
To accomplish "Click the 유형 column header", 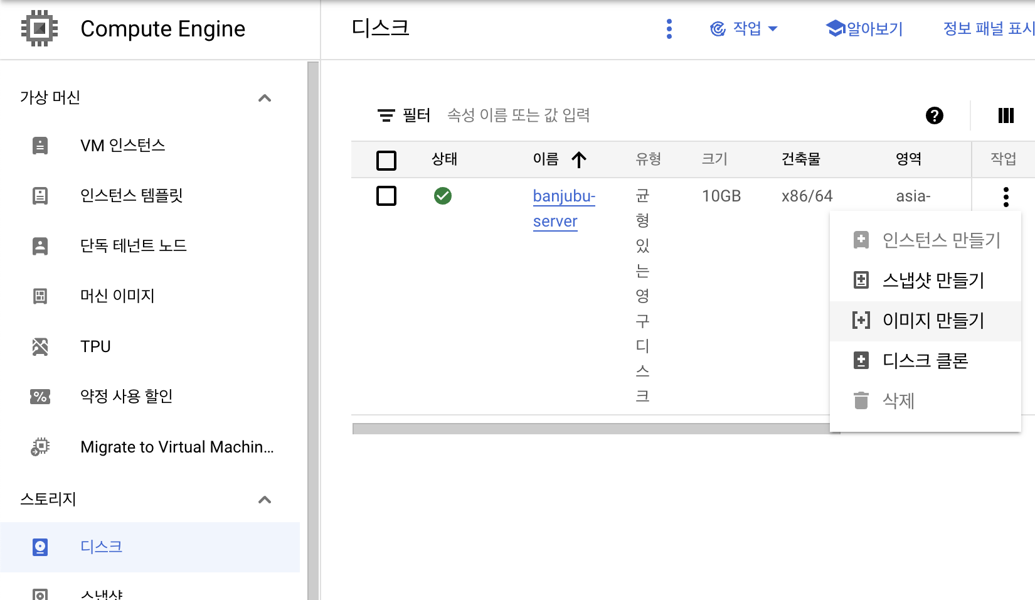I will pos(649,159).
